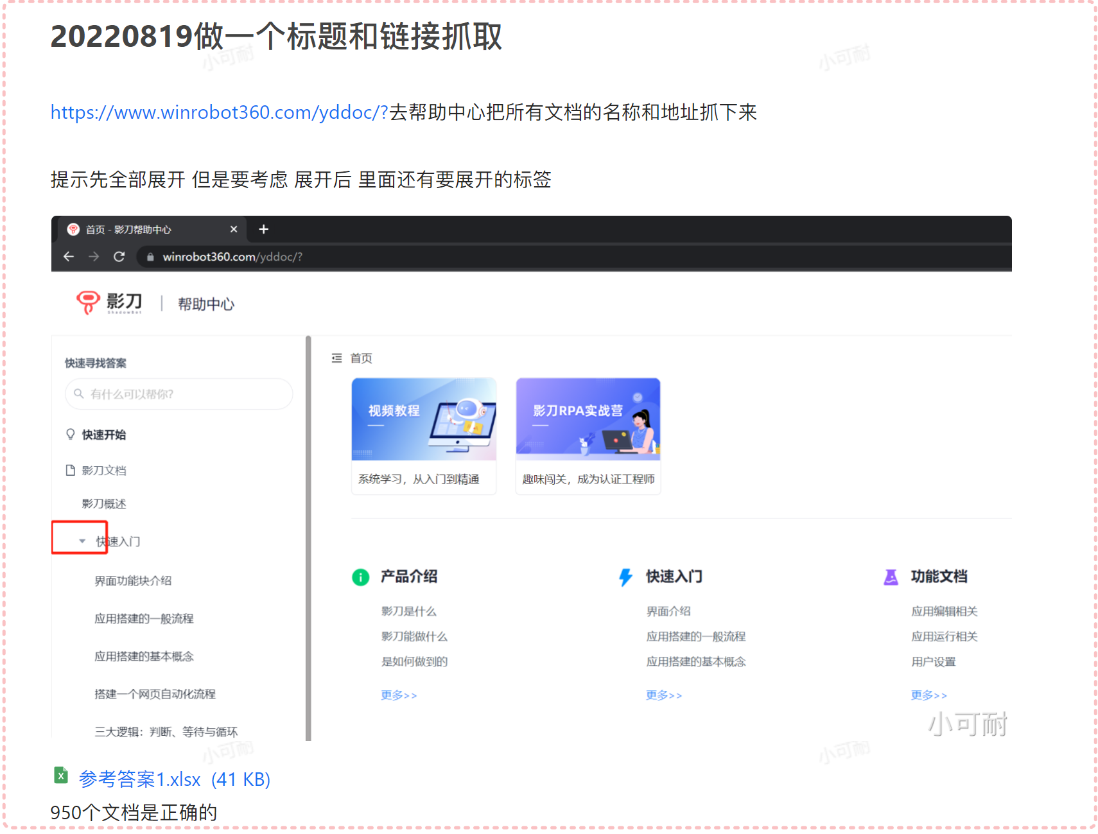This screenshot has height=834, width=1098.
Task: Close the 首页 - 影刀帮助中心 browser tab
Action: (234, 229)
